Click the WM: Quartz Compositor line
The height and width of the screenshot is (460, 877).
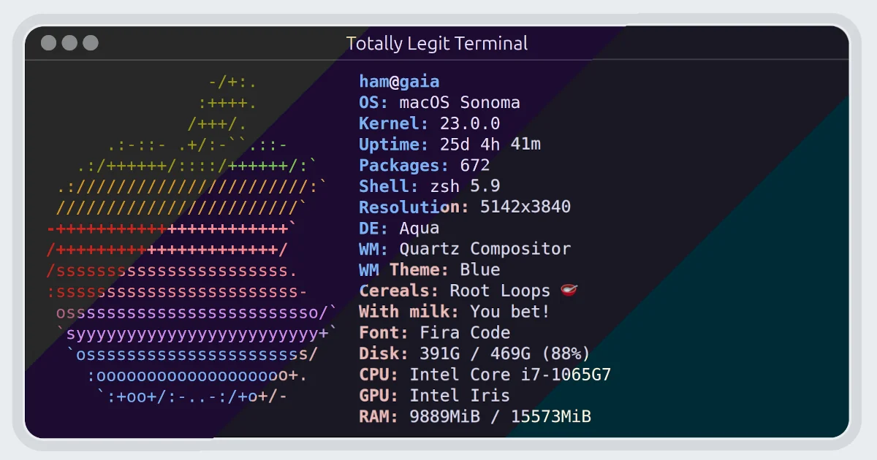(x=465, y=249)
